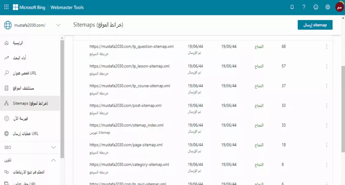This screenshot has width=345, height=185.
Task: Open the user account avatar
Action: tap(339, 7)
